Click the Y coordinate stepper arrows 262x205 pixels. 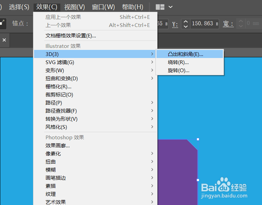click(186, 24)
